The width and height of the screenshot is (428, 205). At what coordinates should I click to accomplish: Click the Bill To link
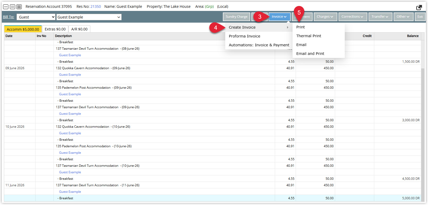(x=9, y=17)
